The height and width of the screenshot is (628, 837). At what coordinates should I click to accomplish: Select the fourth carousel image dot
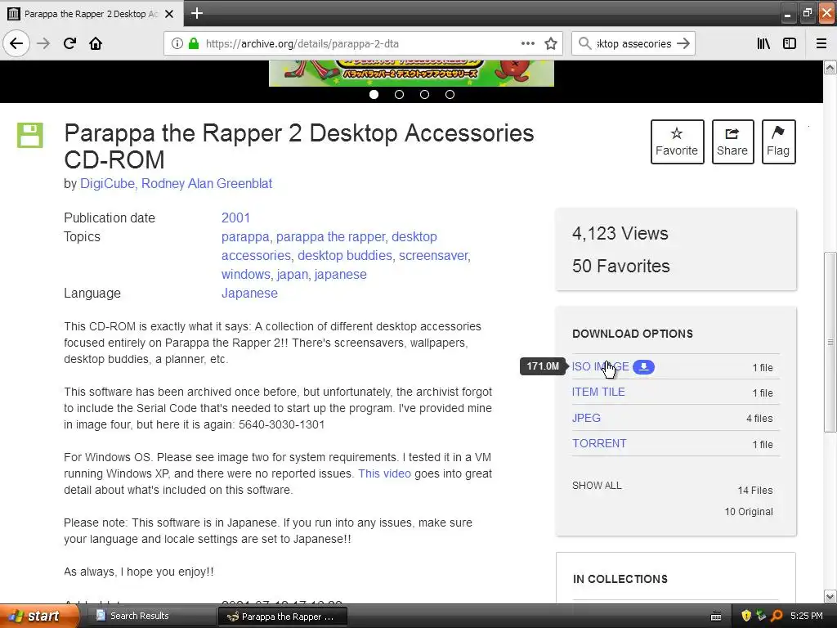(450, 95)
